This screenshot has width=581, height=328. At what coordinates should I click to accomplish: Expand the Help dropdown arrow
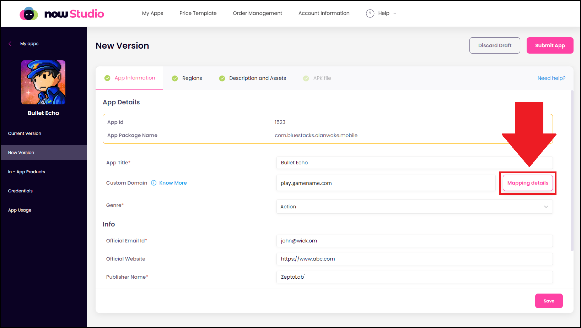pos(395,13)
